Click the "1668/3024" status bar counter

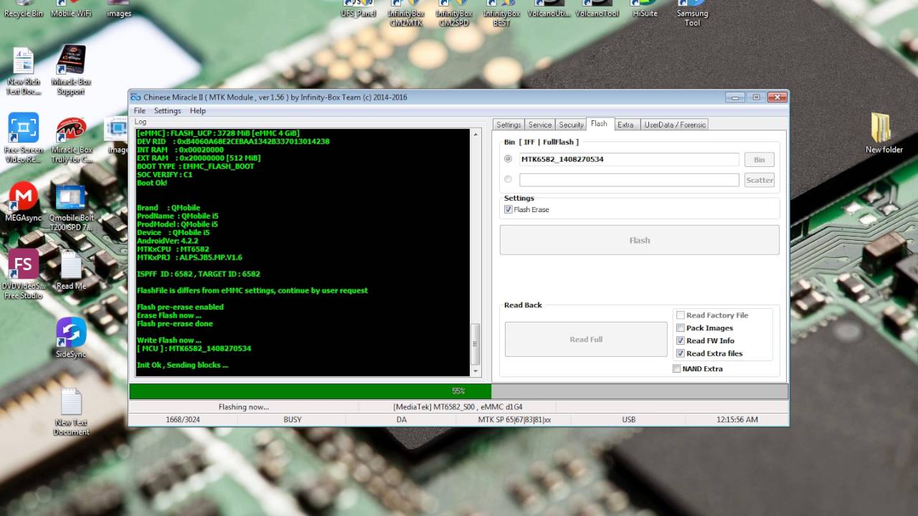183,420
